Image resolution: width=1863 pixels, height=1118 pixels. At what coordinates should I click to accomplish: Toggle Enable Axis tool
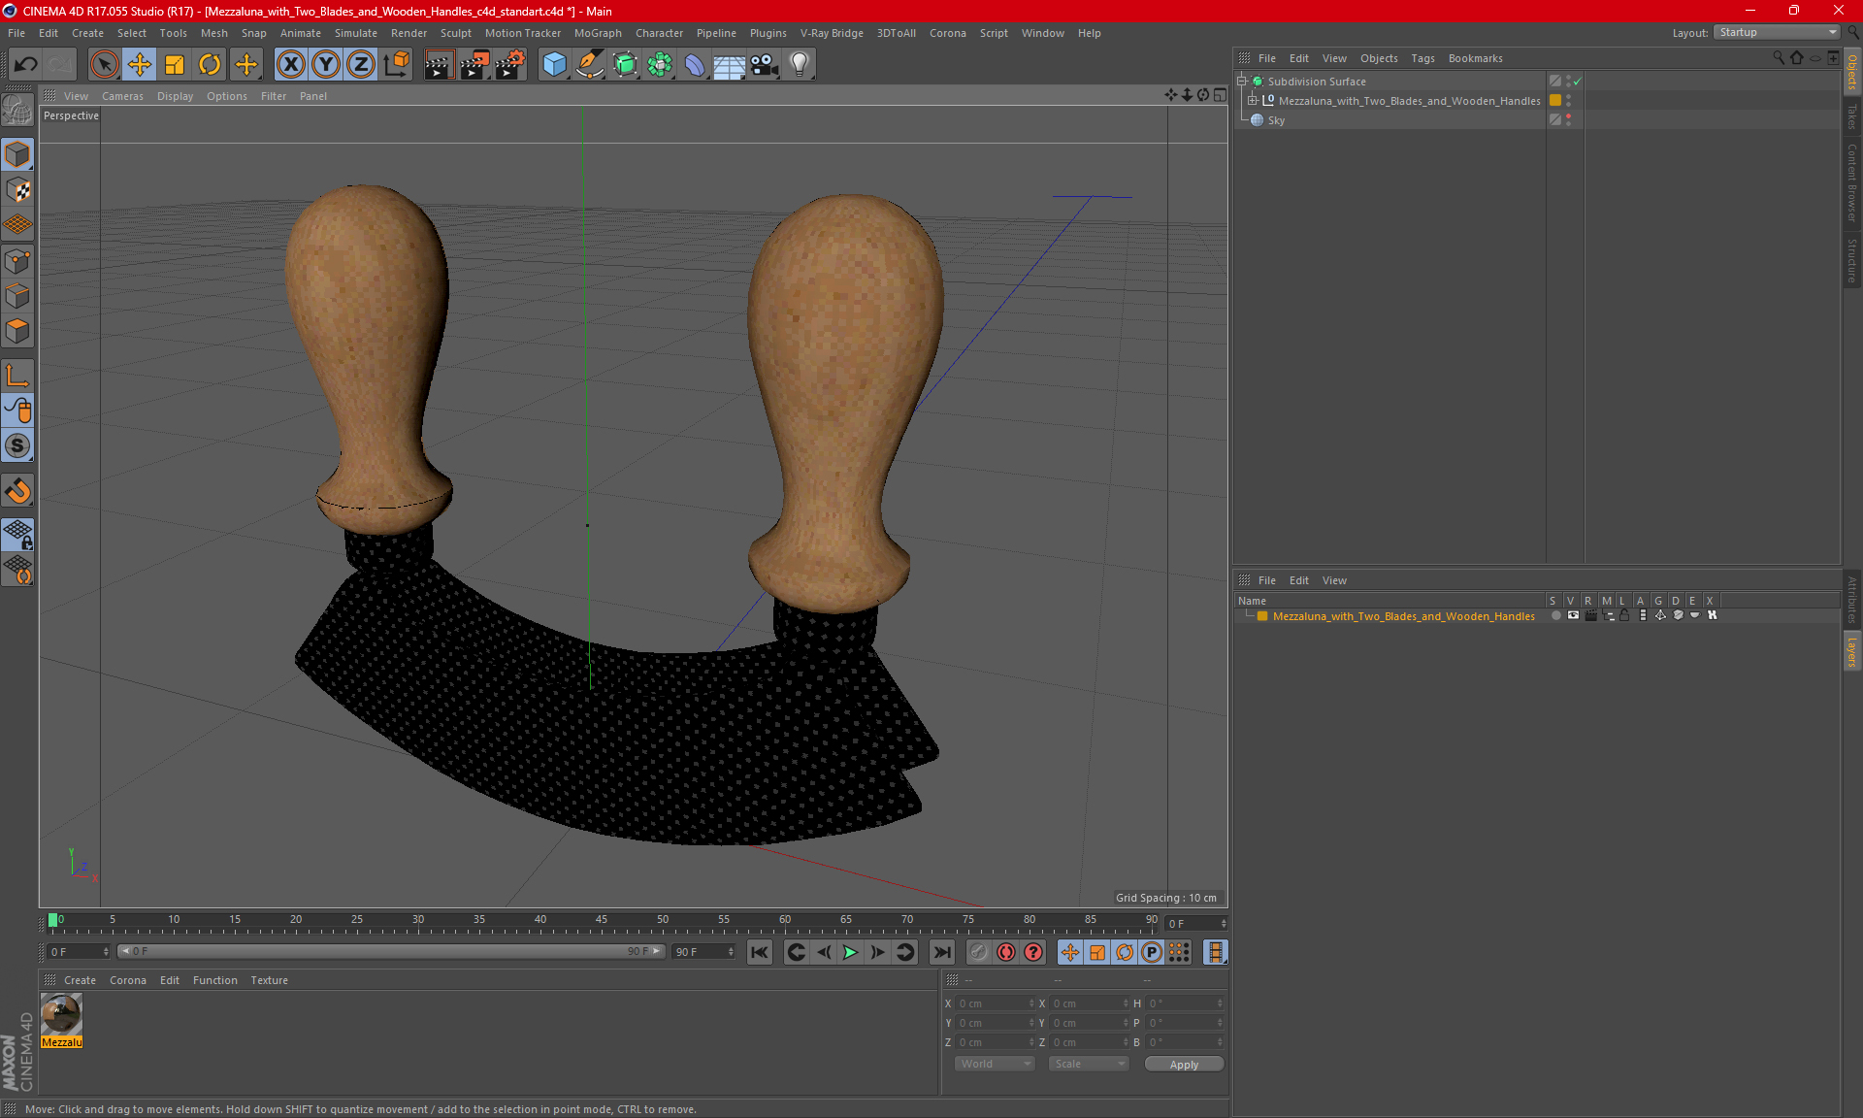pos(17,376)
